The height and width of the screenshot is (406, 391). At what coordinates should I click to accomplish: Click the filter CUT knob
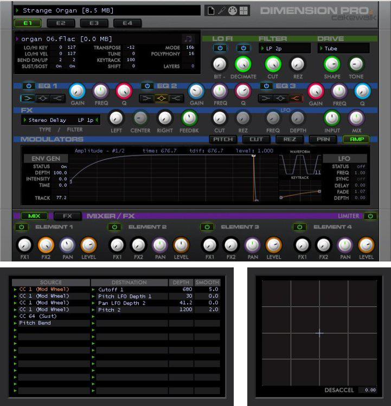[273, 64]
